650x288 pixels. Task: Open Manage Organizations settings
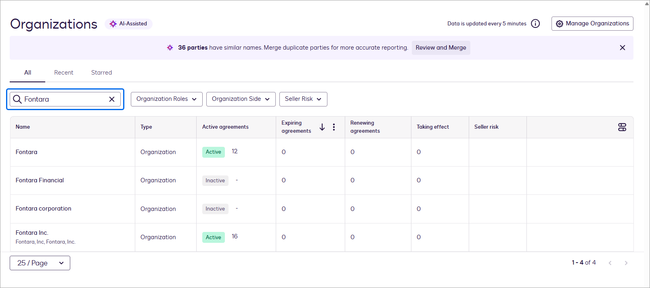click(x=592, y=23)
